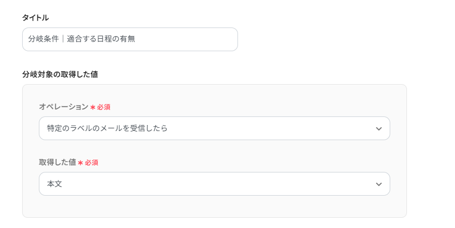
Task: Click empty middle area of オペレーション dropdown
Action: (x=270, y=128)
